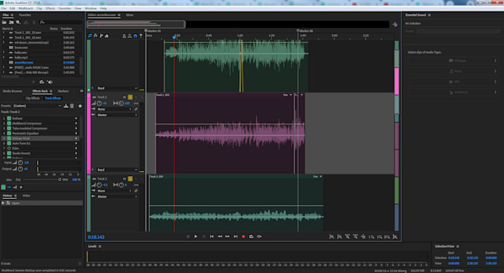Move playhead to next marker

click(236, 237)
